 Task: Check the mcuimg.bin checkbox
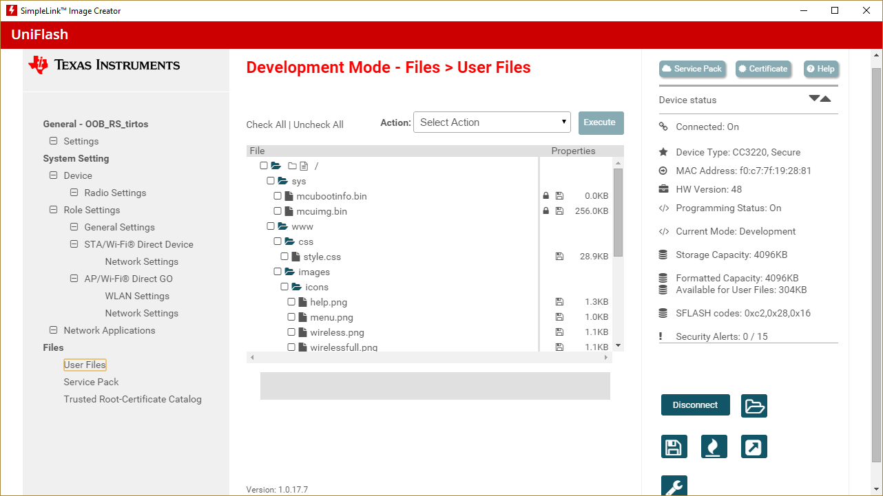[x=278, y=211]
